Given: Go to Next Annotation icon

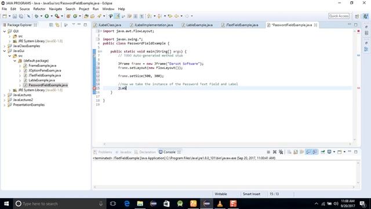Looking at the screenshot, I should 150,16.
